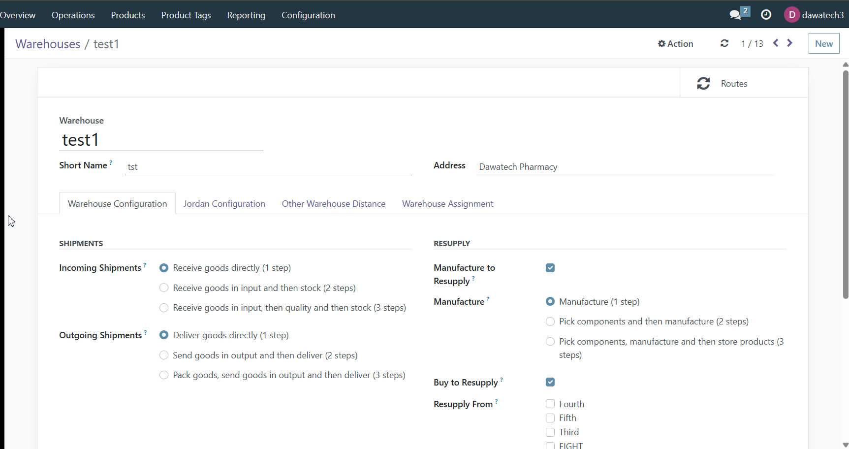Go back to Warehouses breadcrumb
Viewport: 849px width, 449px height.
[48, 44]
